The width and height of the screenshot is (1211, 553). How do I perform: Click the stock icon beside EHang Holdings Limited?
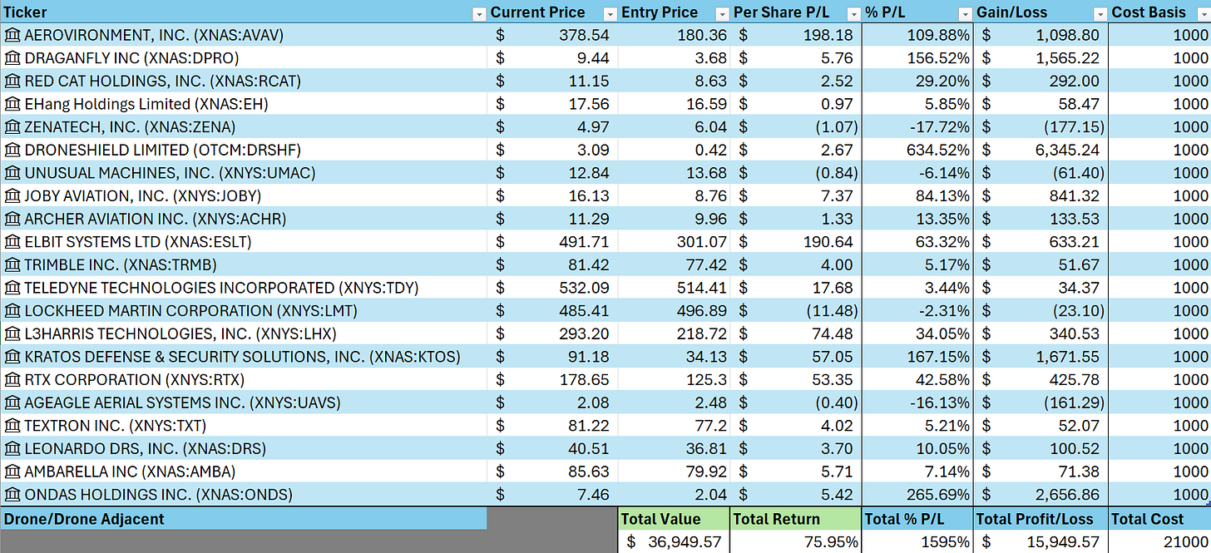(x=12, y=104)
